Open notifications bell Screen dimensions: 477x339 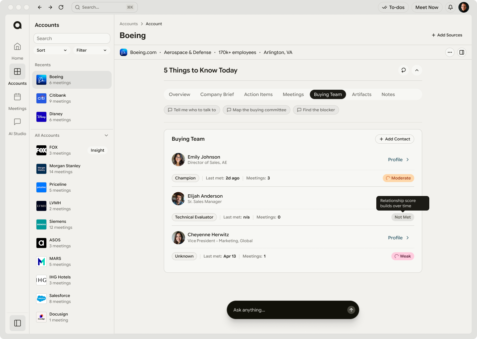tap(450, 7)
